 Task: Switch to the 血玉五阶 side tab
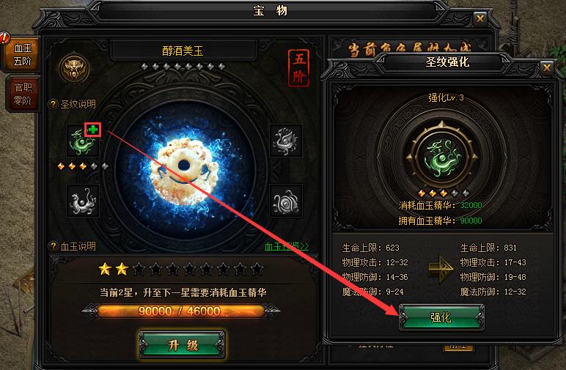tap(22, 54)
